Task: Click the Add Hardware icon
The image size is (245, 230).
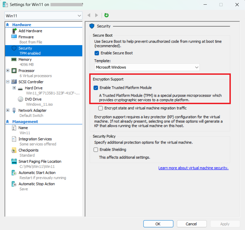Action: 14,31
